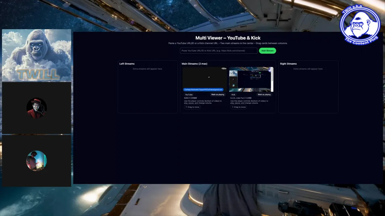Mark the YouTube stream as playing
Image resolution: width=385 pixels, height=216 pixels.
tap(217, 94)
